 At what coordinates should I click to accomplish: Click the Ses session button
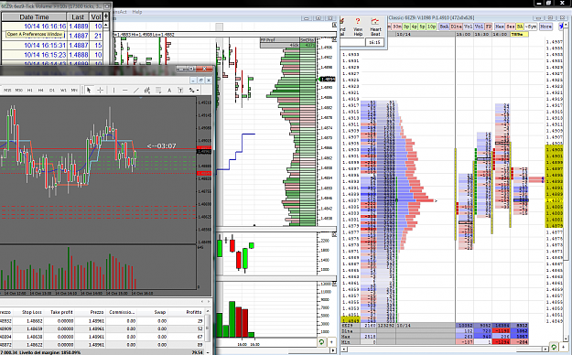(x=511, y=27)
